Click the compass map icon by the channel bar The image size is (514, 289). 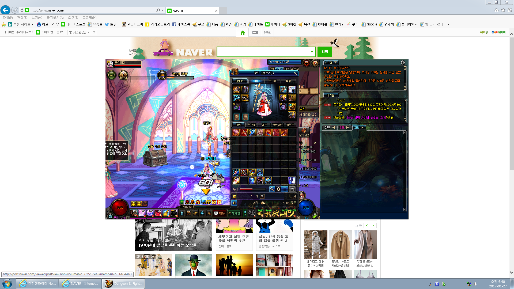(x=315, y=63)
